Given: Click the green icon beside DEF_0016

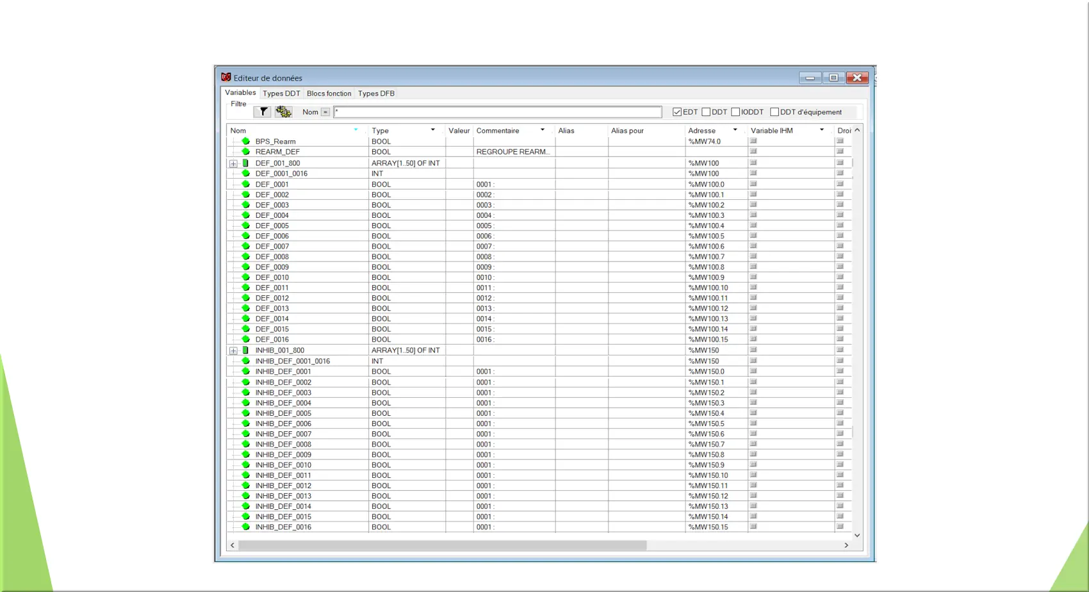Looking at the screenshot, I should [246, 339].
